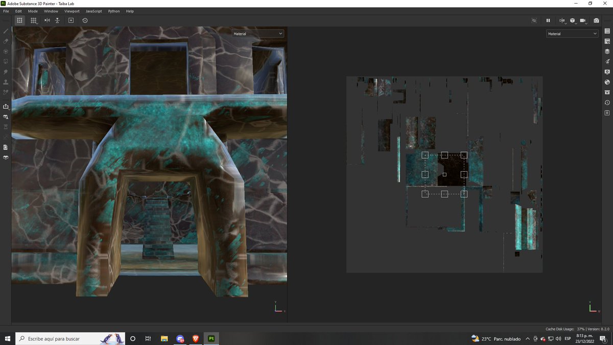The width and height of the screenshot is (613, 345).
Task: Select the Eraser tool
Action: click(6, 41)
